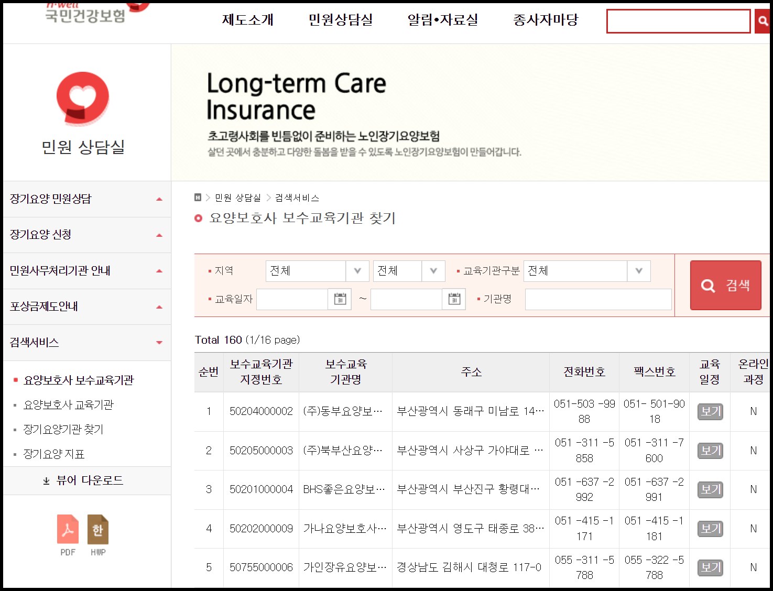The width and height of the screenshot is (773, 591).
Task: Collapse 검색서비스 sidebar section
Action: (x=86, y=343)
